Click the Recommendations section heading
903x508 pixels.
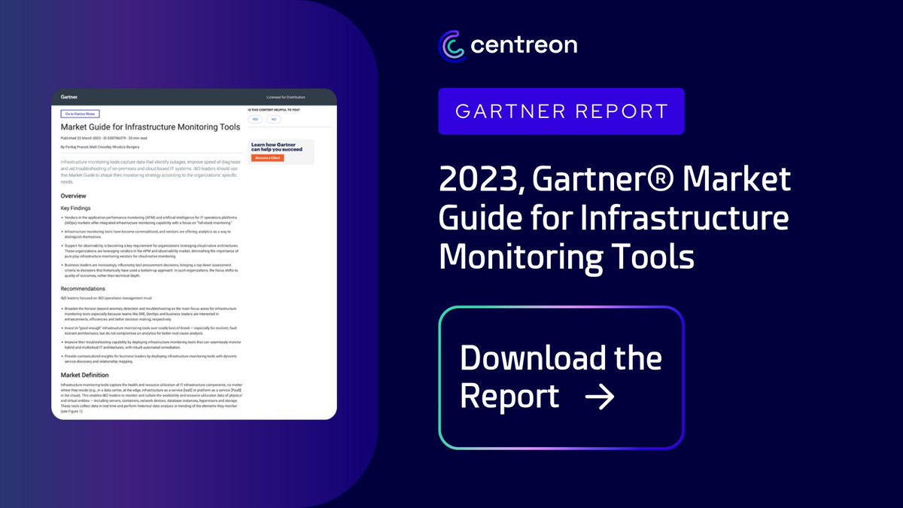coord(81,288)
